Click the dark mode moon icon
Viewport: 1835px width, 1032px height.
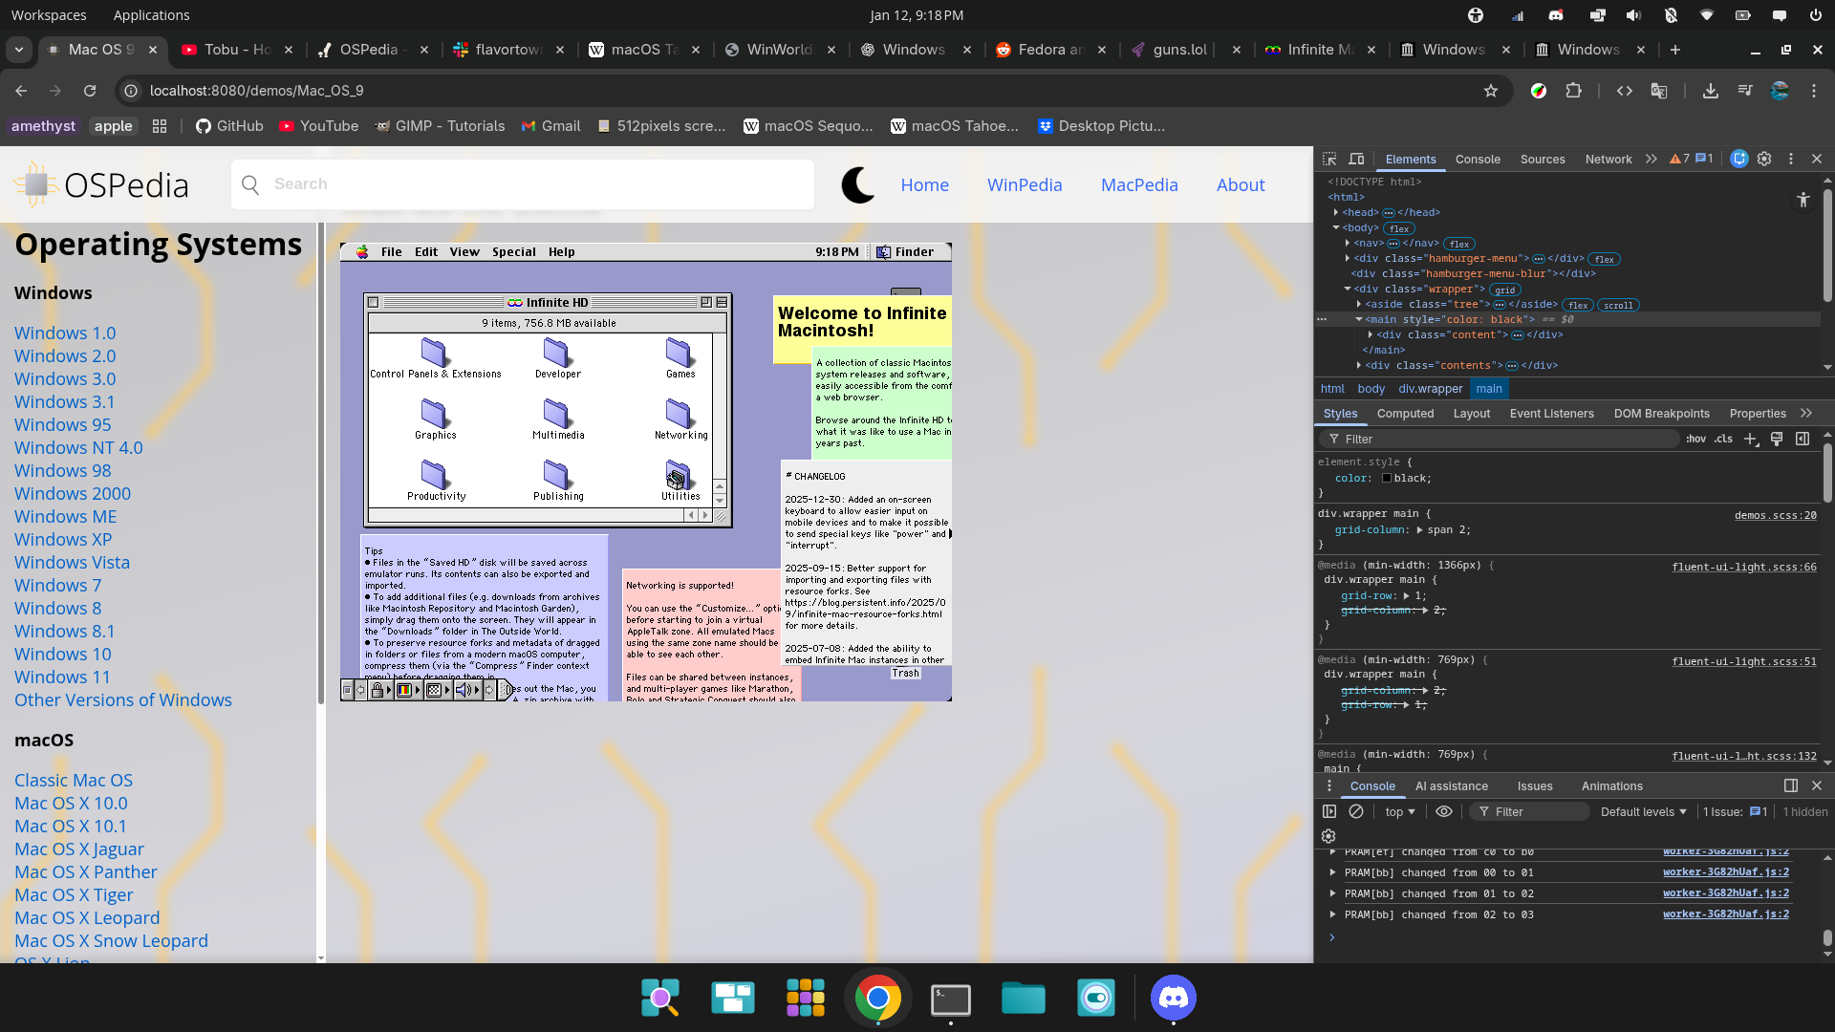pos(857,184)
